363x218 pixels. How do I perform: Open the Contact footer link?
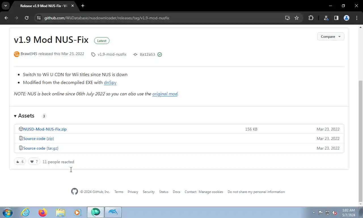coord(191,192)
